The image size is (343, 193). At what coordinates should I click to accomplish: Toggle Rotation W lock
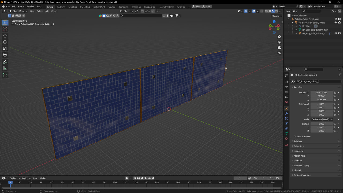tap(335, 104)
